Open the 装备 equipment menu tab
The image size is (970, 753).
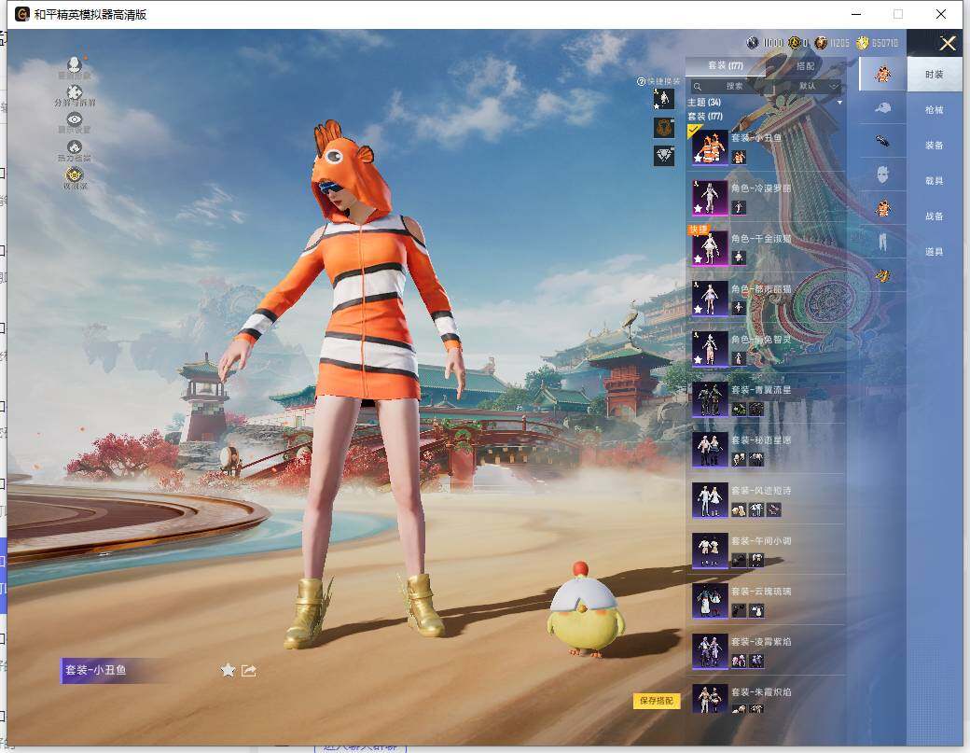coord(935,146)
